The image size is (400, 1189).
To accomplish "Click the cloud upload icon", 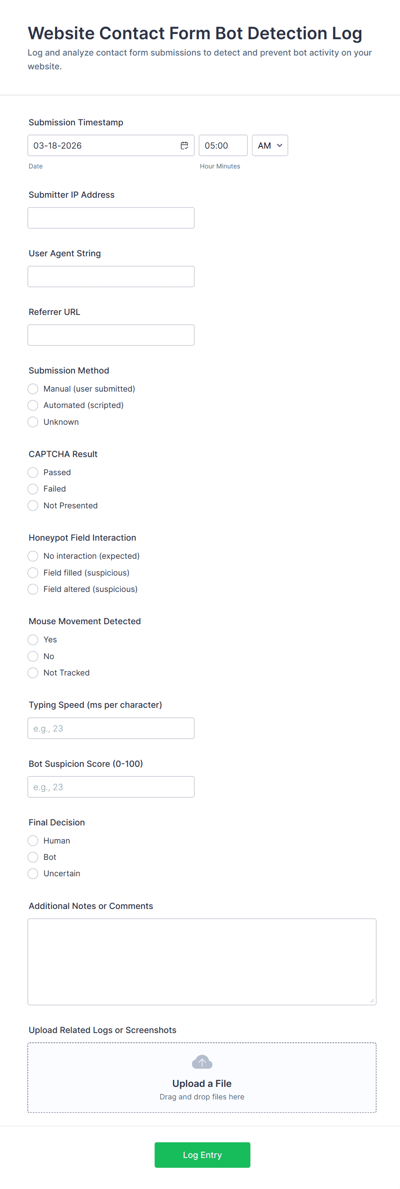I will 202,1062.
